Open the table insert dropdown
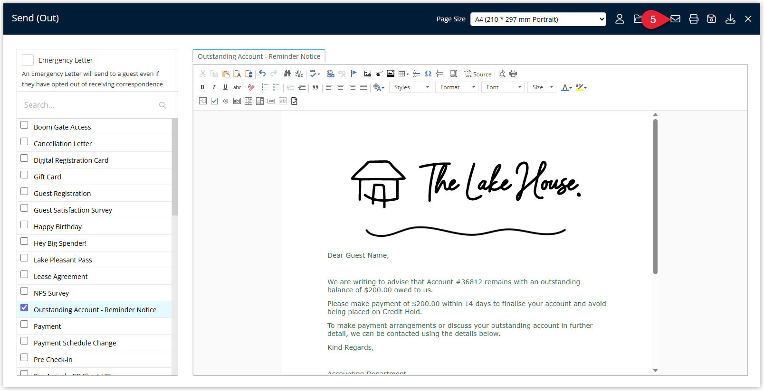Viewport: 764px width, 391px height. [x=404, y=74]
